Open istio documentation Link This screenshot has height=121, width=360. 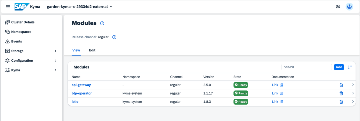click(x=275, y=102)
